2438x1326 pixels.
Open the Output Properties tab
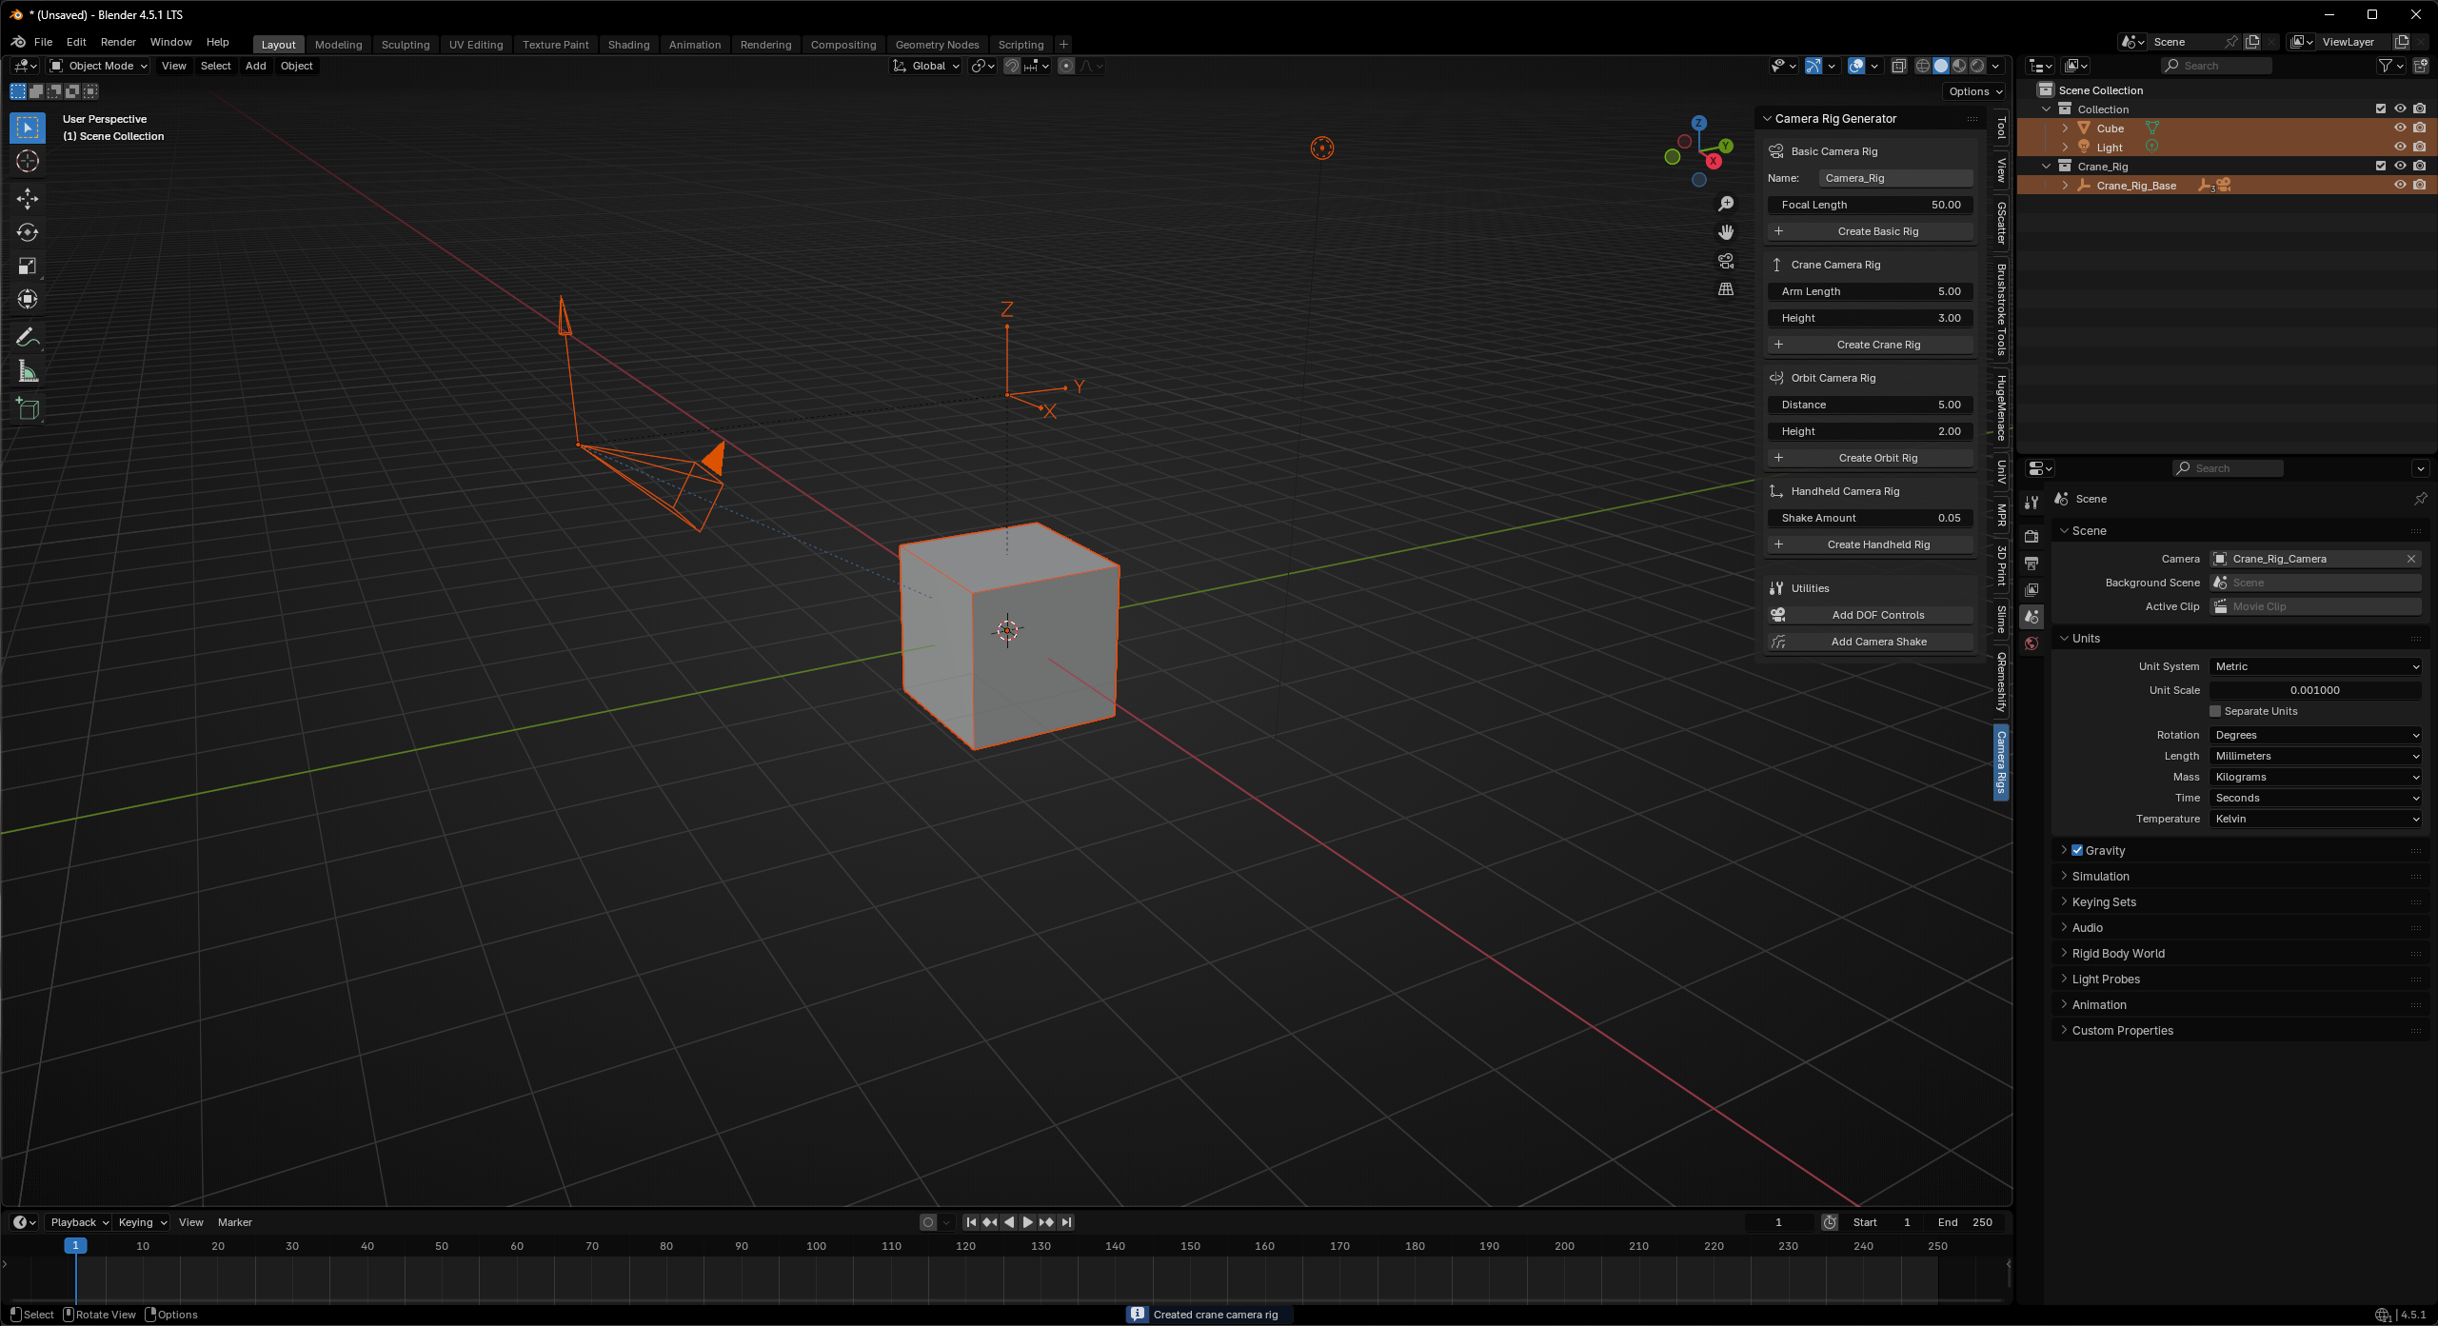tap(2032, 564)
